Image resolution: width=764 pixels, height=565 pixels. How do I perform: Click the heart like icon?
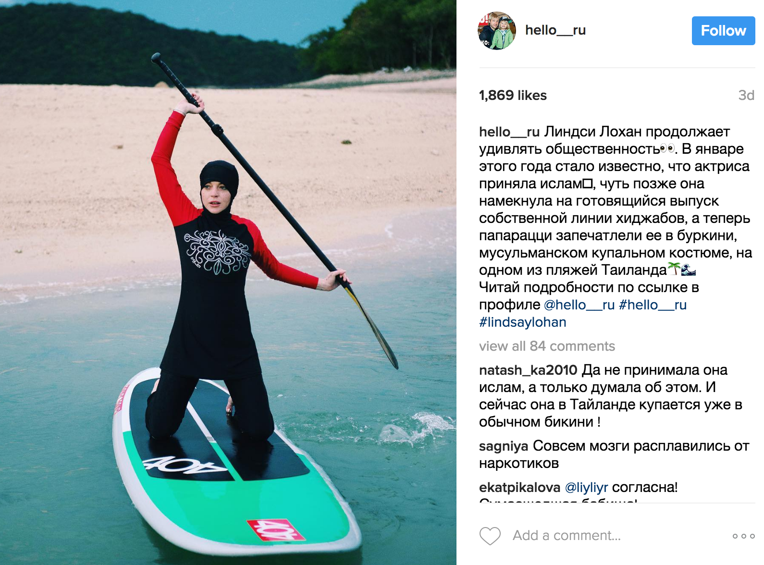click(490, 536)
